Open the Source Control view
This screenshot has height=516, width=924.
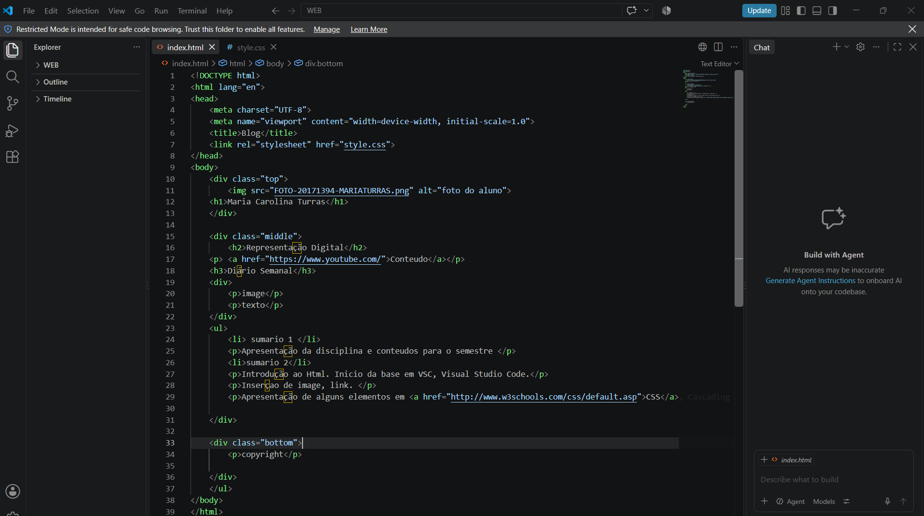click(13, 103)
